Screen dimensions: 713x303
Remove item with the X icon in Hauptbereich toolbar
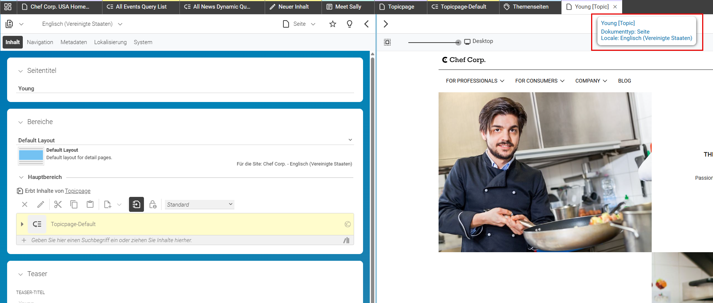(x=25, y=204)
